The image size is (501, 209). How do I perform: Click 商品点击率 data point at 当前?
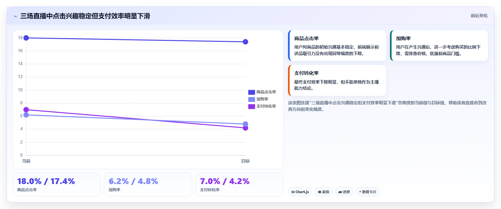(x=26, y=38)
